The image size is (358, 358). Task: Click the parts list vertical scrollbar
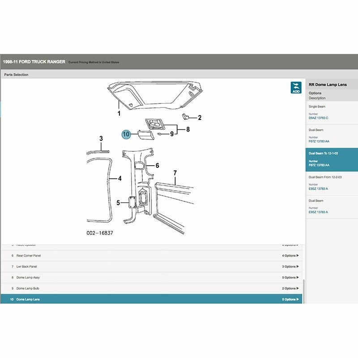click(x=304, y=292)
